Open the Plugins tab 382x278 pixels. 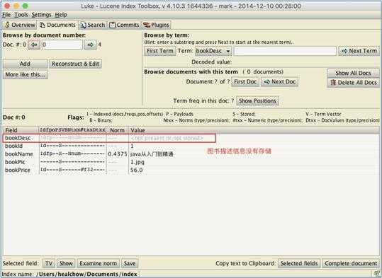point(156,25)
